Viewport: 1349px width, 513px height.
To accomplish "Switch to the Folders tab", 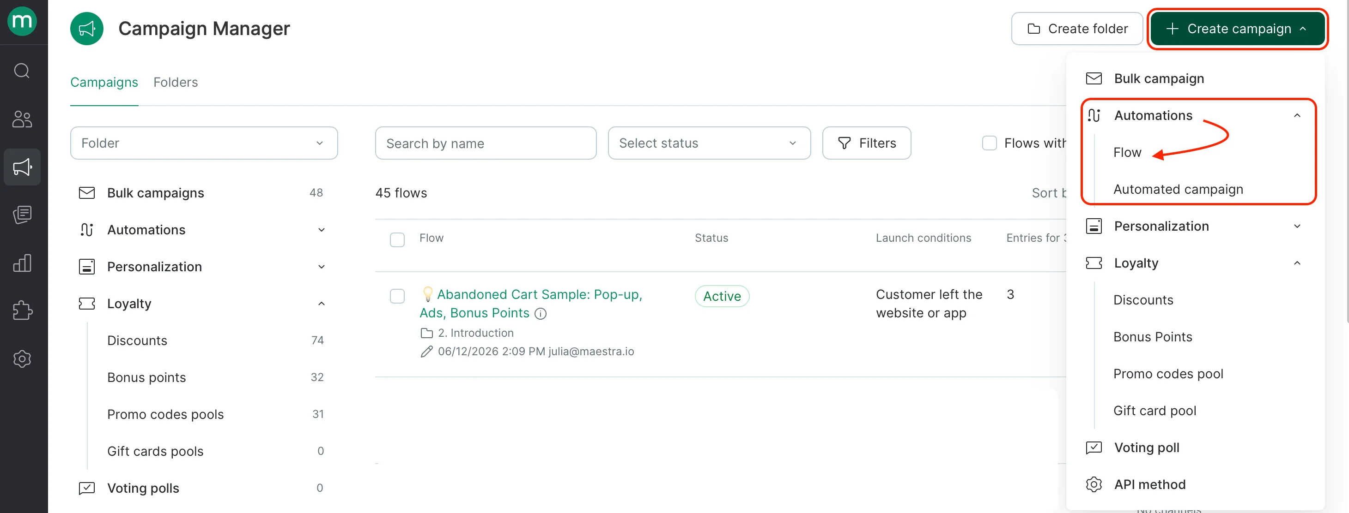I will click(x=176, y=82).
